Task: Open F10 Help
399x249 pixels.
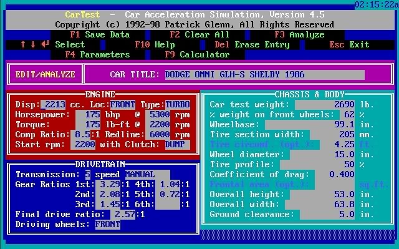Action: (155, 44)
